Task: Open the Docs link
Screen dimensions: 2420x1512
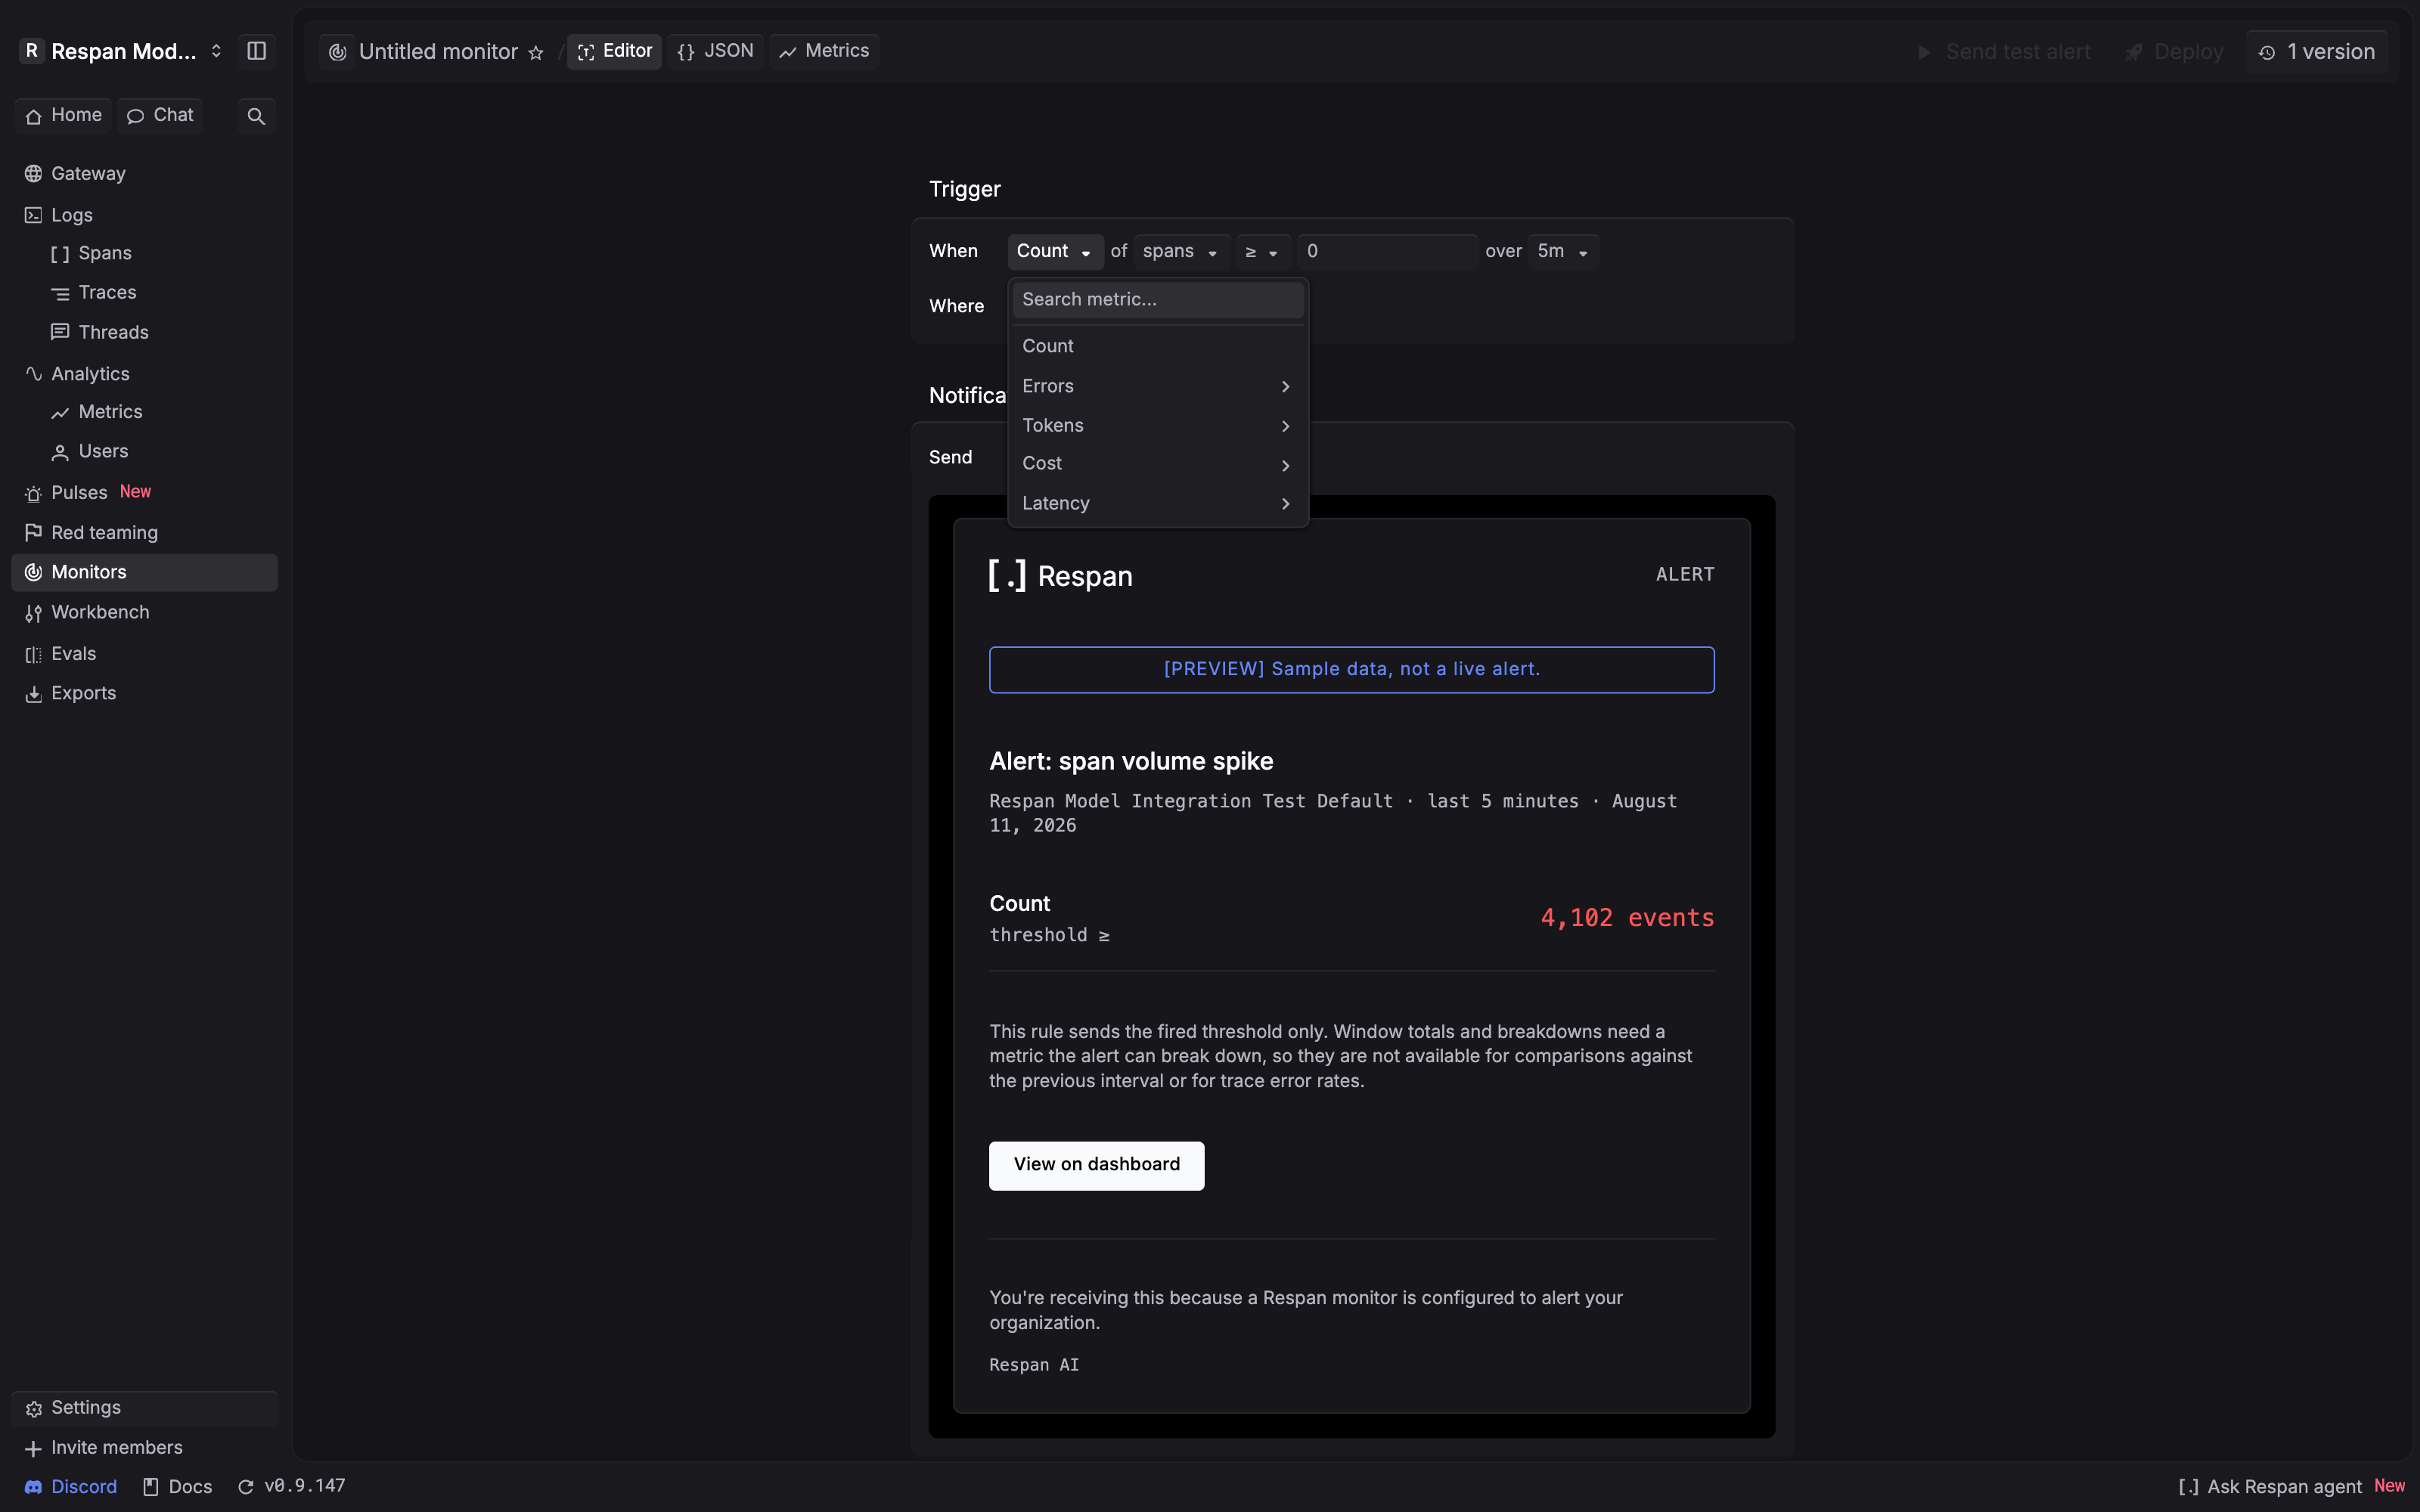Action: point(177,1487)
